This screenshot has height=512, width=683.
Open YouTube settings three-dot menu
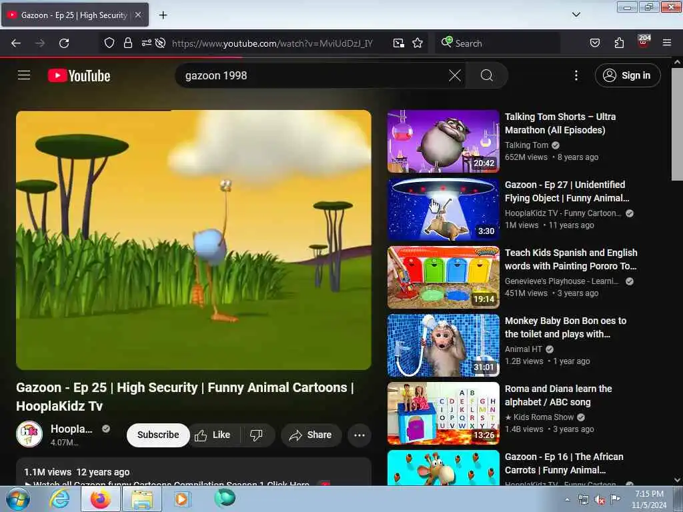click(576, 75)
